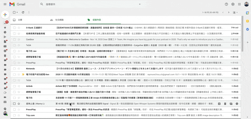251x119 pixels.
Task: Click the search magnifier icon
Action: pyautogui.click(x=42, y=4)
